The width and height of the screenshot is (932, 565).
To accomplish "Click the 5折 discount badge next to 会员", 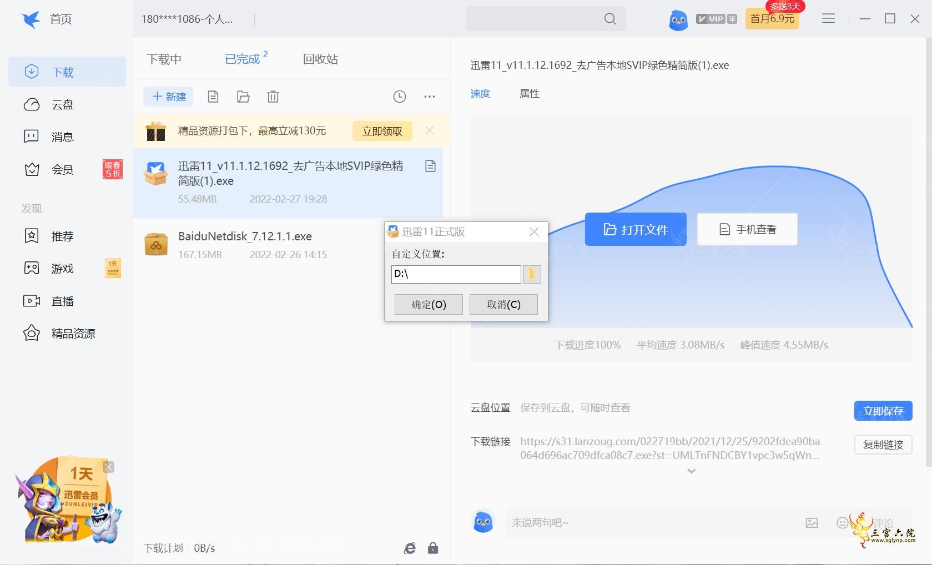I will [x=113, y=169].
